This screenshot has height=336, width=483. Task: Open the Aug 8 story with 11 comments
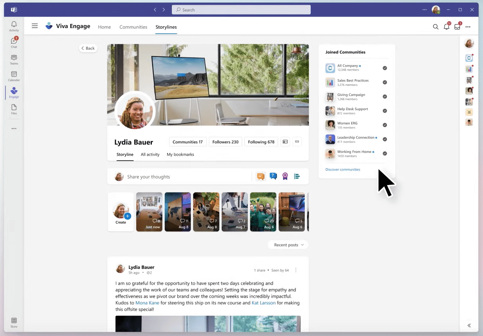(178, 212)
